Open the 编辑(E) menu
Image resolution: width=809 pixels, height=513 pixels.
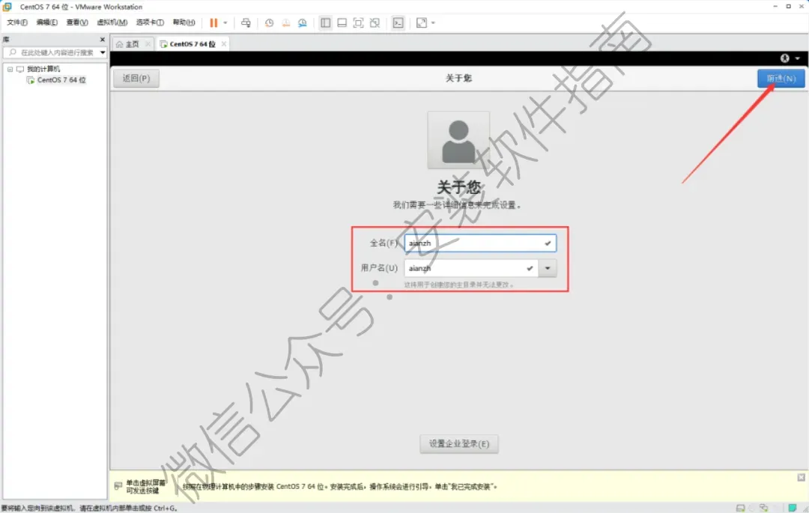(47, 22)
